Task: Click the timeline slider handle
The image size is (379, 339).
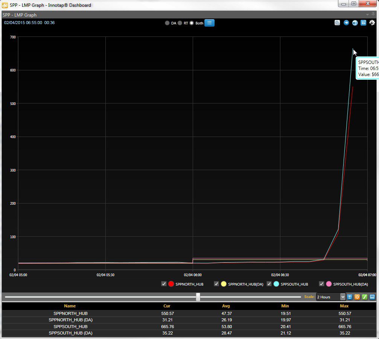Action: coord(198,297)
